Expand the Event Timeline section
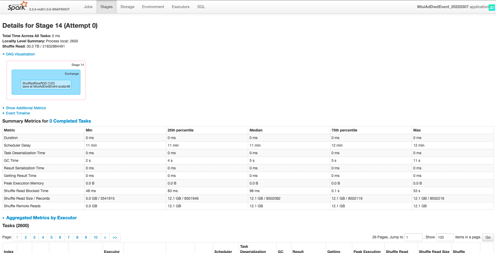Viewport: 496px width, 253px height. point(18,113)
